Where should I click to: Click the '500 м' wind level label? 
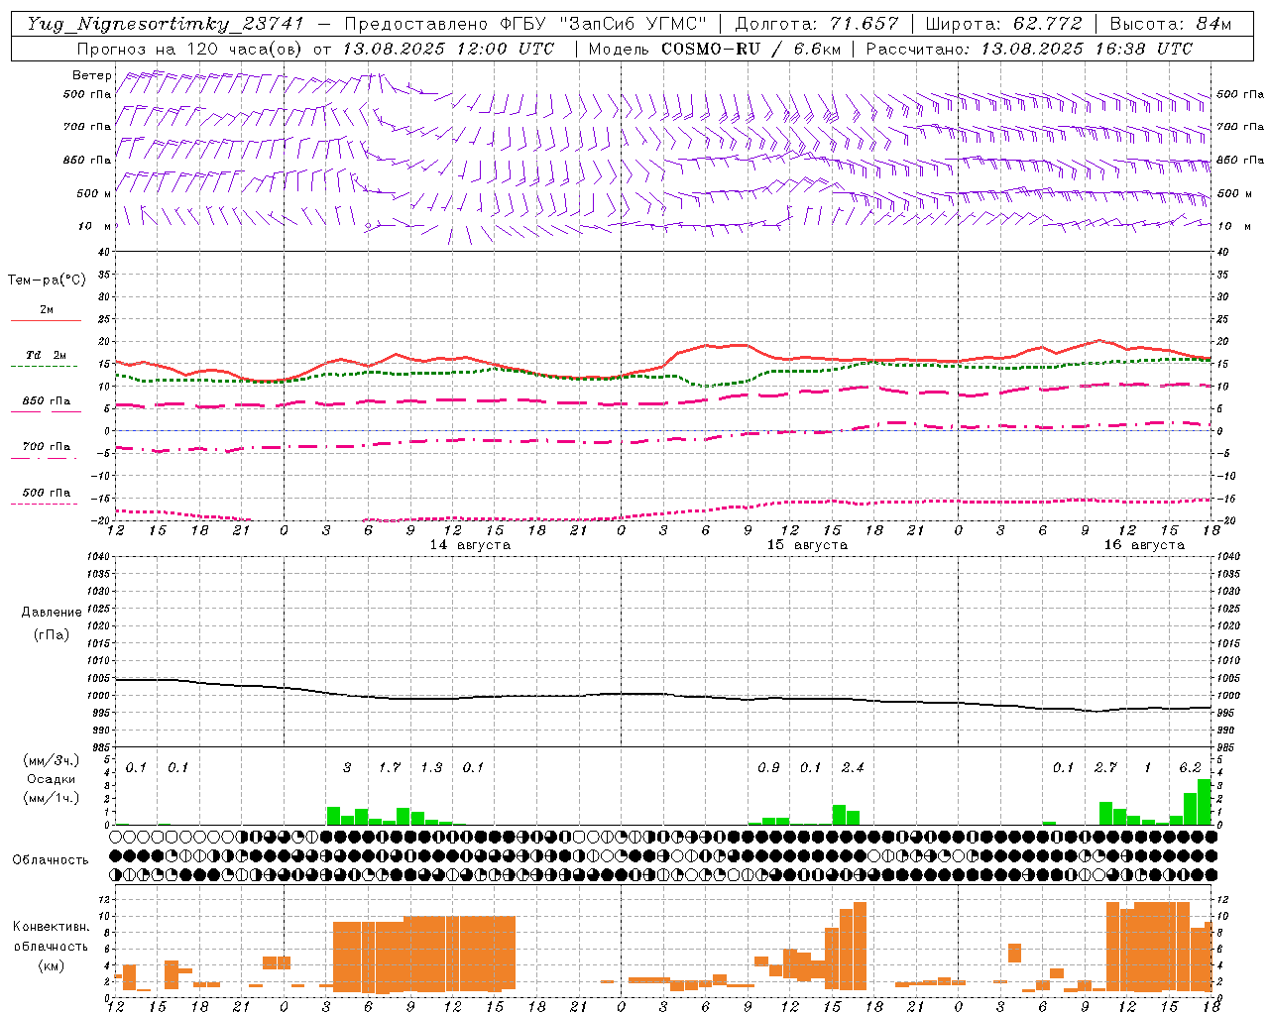[93, 193]
